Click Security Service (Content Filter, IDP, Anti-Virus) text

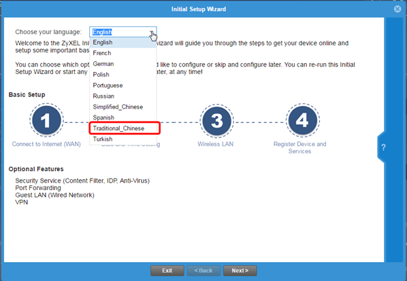coord(82,181)
